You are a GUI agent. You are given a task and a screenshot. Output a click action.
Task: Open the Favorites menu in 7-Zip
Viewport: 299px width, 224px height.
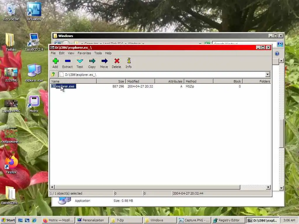[84, 53]
